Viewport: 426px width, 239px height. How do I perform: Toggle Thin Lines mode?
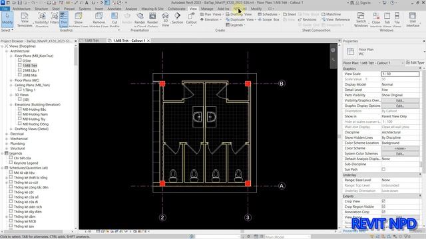(64, 19)
